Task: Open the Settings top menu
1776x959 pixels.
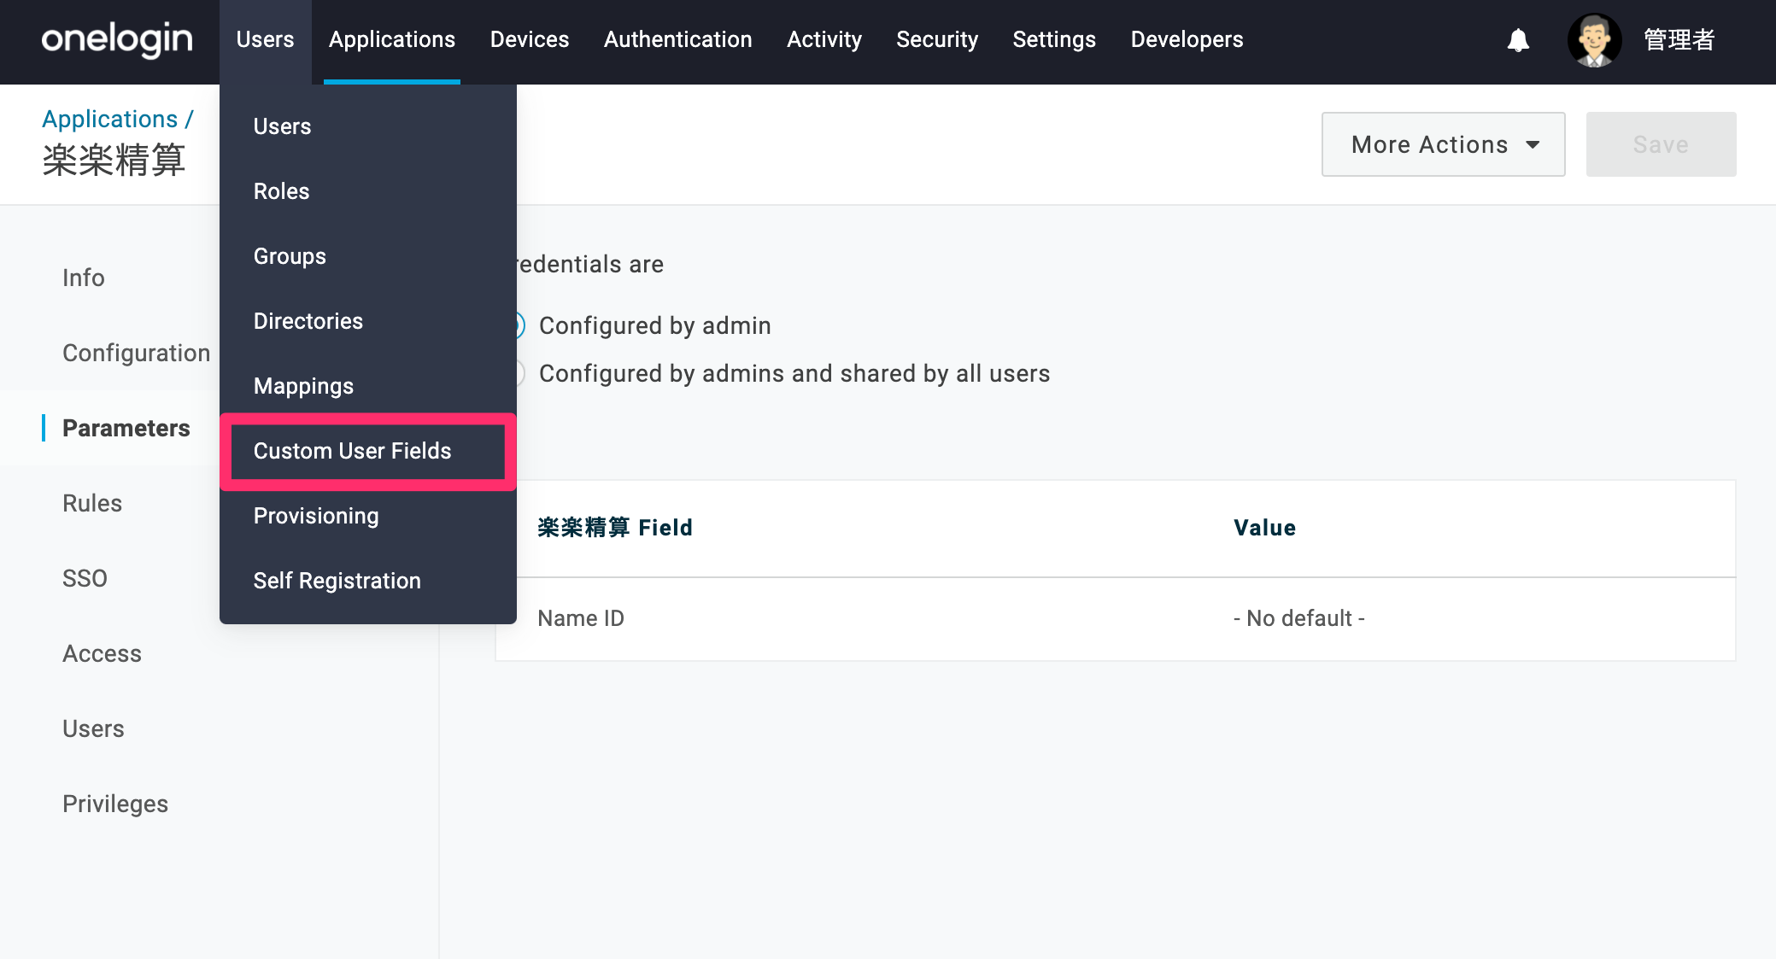Action: [1054, 40]
